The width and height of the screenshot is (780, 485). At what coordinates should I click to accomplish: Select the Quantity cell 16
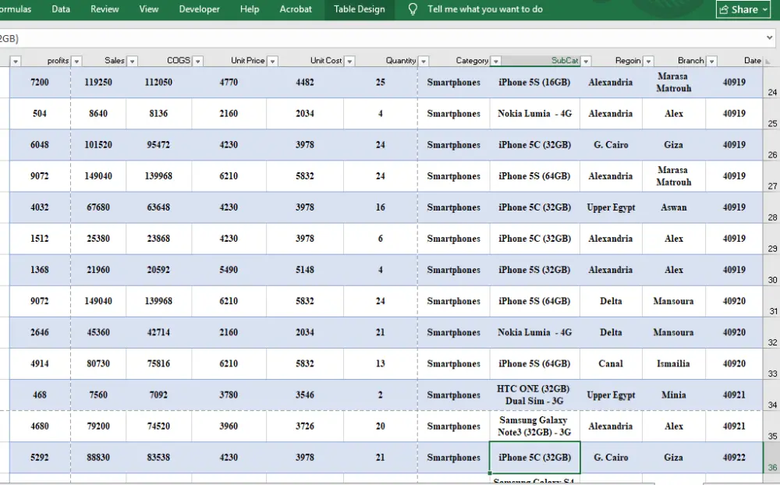pyautogui.click(x=381, y=207)
